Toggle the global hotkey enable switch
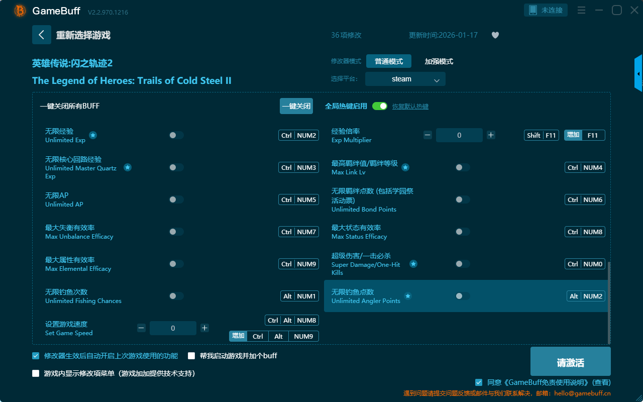Viewport: 643px width, 402px height. (x=380, y=106)
